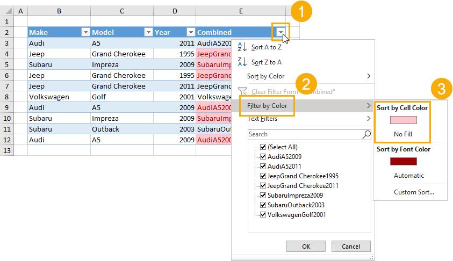Screen dimensions: 453x261
Task: Select row 13 header
Action: coord(6,150)
